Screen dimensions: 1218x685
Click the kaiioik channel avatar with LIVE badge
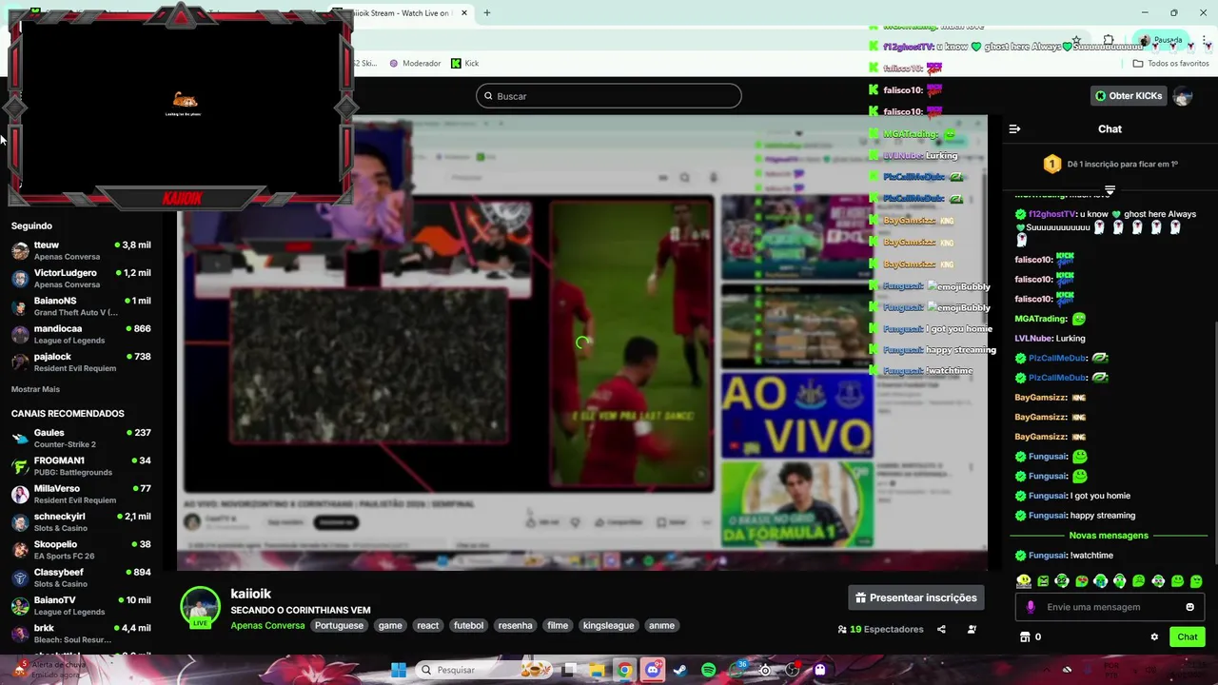(200, 608)
